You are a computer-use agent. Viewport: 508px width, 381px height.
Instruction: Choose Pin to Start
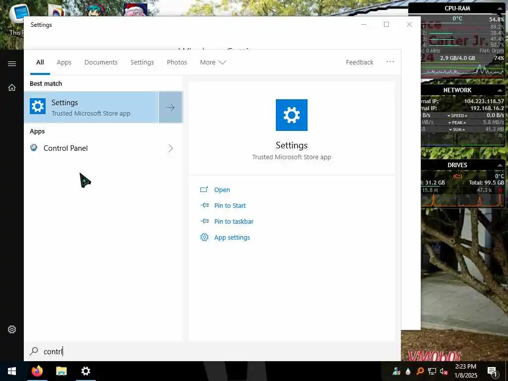point(230,205)
